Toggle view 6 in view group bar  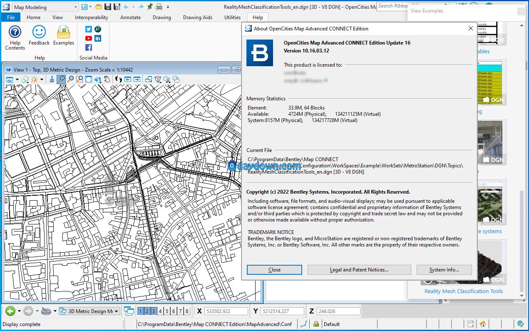[174, 311]
